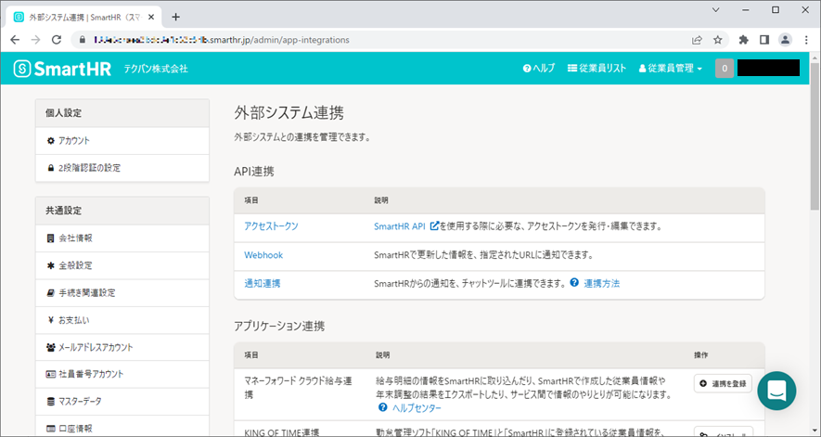This screenshot has width=821, height=437.
Task: Open Chrome three-dot menu
Action: [806, 40]
